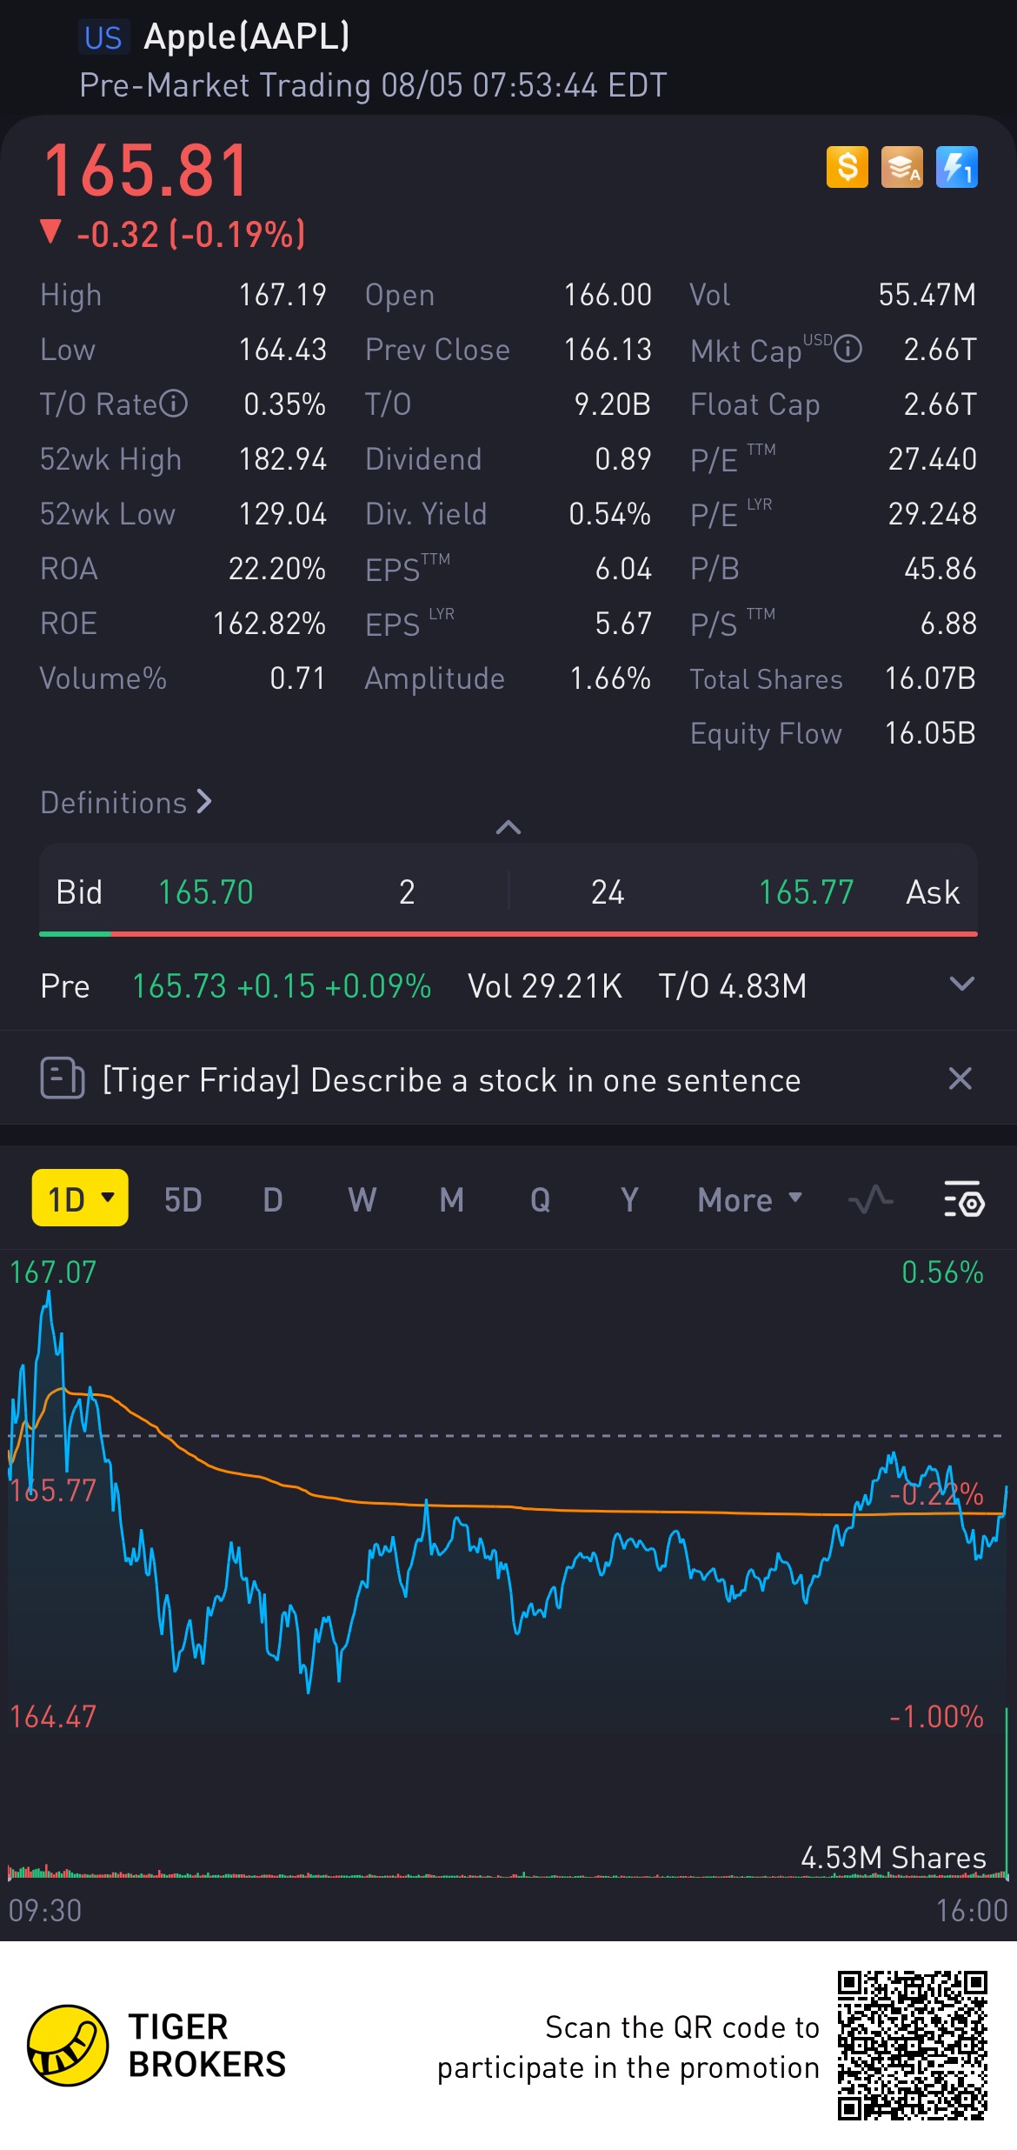Open the chart settings icon
The height and width of the screenshot is (2150, 1017).
coord(963,1199)
